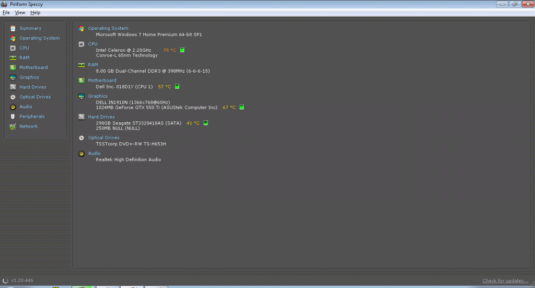The height and width of the screenshot is (288, 535).
Task: Click the Network icon in the sidebar
Action: [x=13, y=126]
